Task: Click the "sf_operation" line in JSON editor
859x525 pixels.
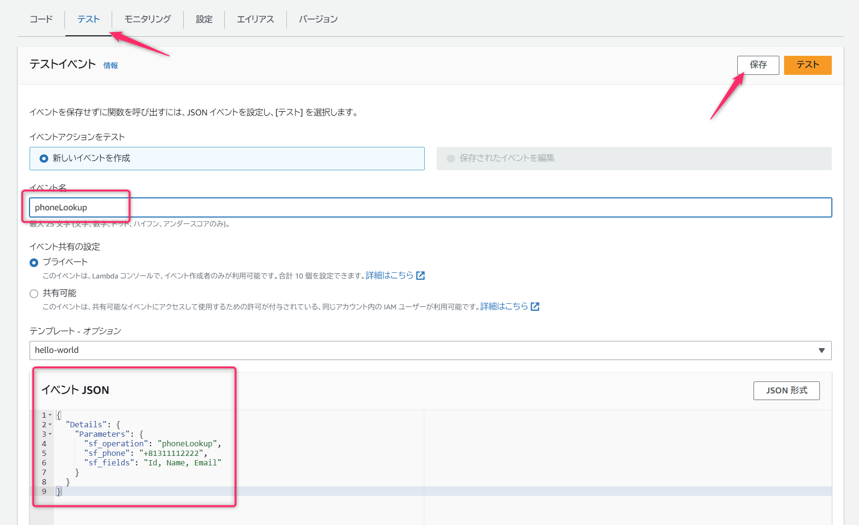Action: pos(153,443)
